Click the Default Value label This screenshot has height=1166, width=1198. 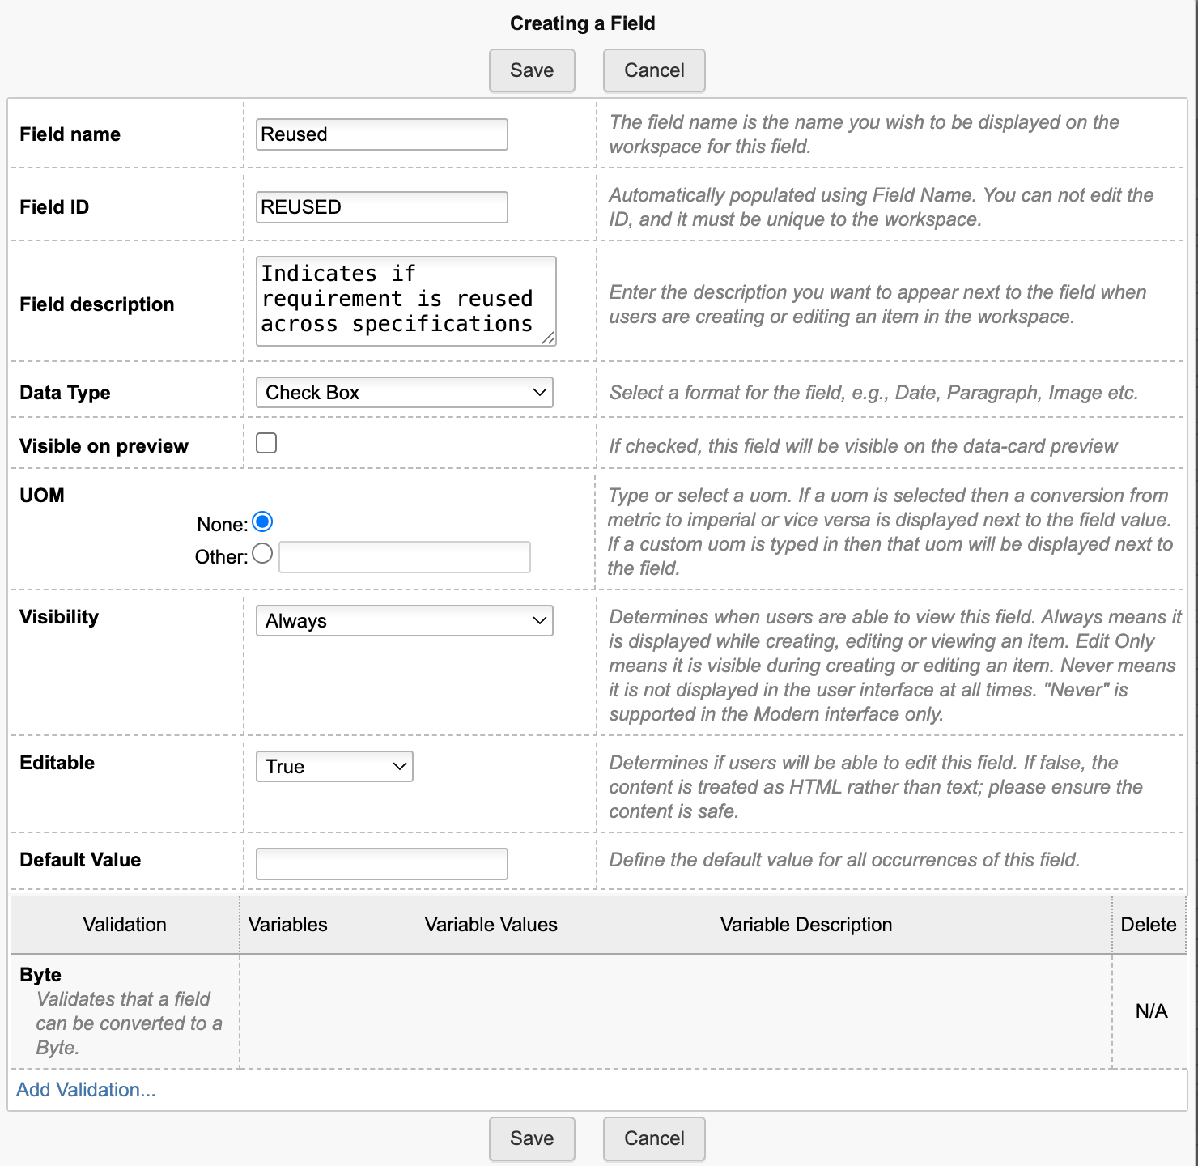click(x=80, y=860)
